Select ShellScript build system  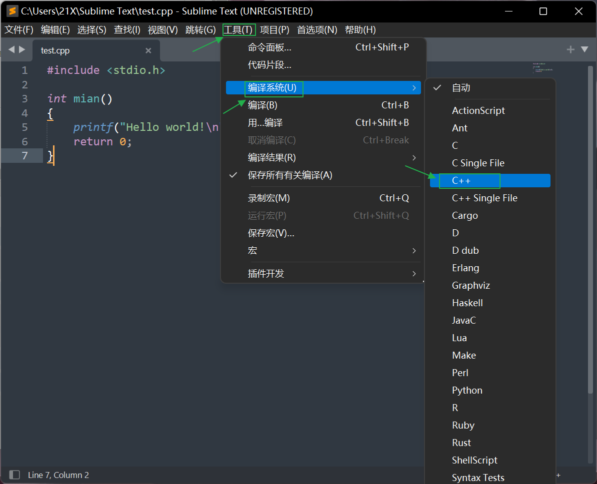(490, 461)
